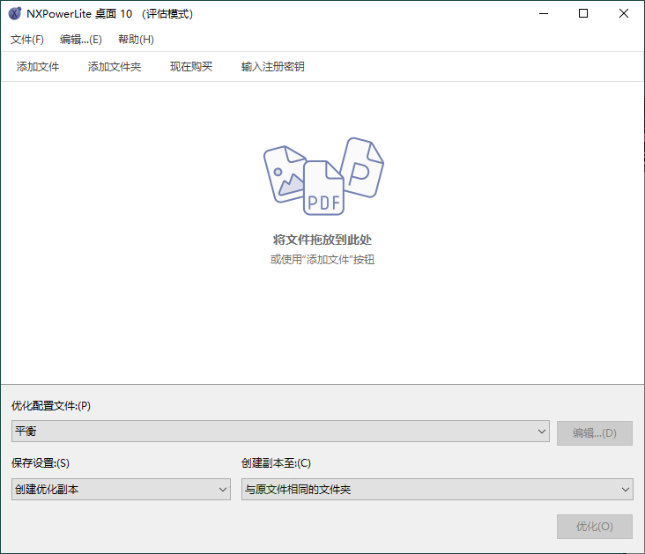Click the 将文件拖放到此处 drop zone text
645x554 pixels.
click(322, 240)
